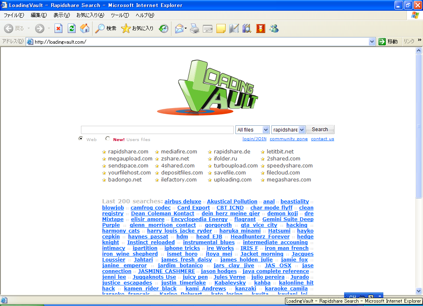The width and height of the screenshot is (423, 306).
Task: Click the camfrog codec link
Action: pos(150,208)
